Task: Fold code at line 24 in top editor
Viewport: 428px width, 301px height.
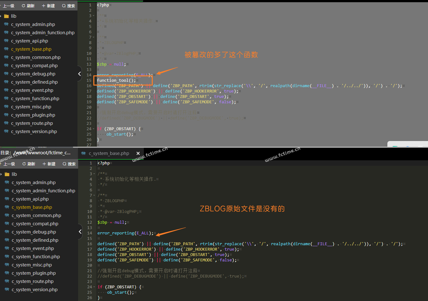Action: [93, 129]
